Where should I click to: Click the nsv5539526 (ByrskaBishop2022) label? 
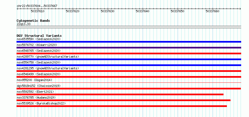coord(41,103)
